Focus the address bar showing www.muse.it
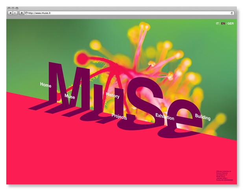This screenshot has width=244, height=192. pos(129,13)
